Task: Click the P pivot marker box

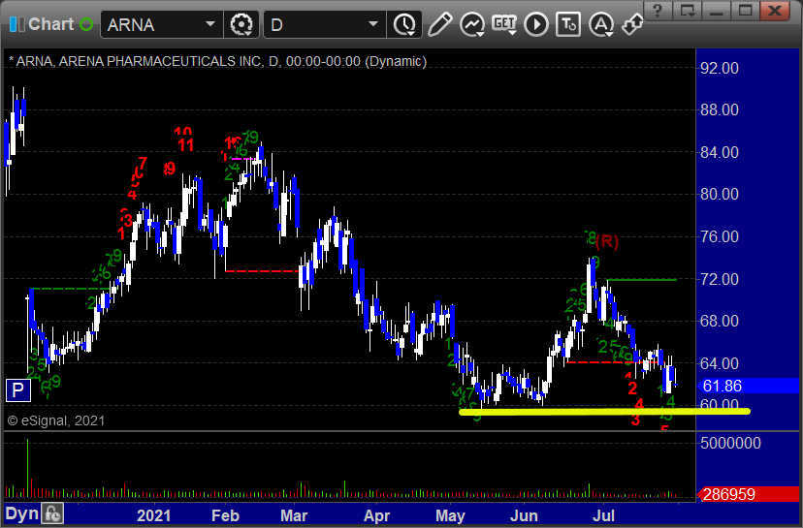Action: [17, 390]
